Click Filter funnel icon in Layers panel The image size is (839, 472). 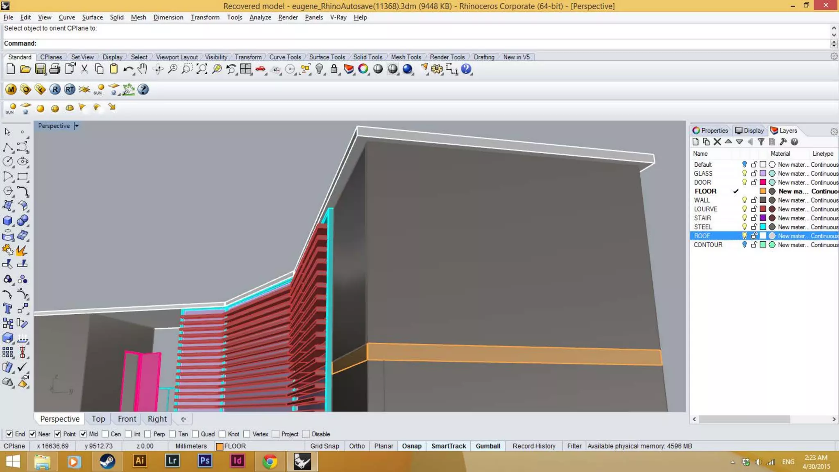(x=761, y=142)
